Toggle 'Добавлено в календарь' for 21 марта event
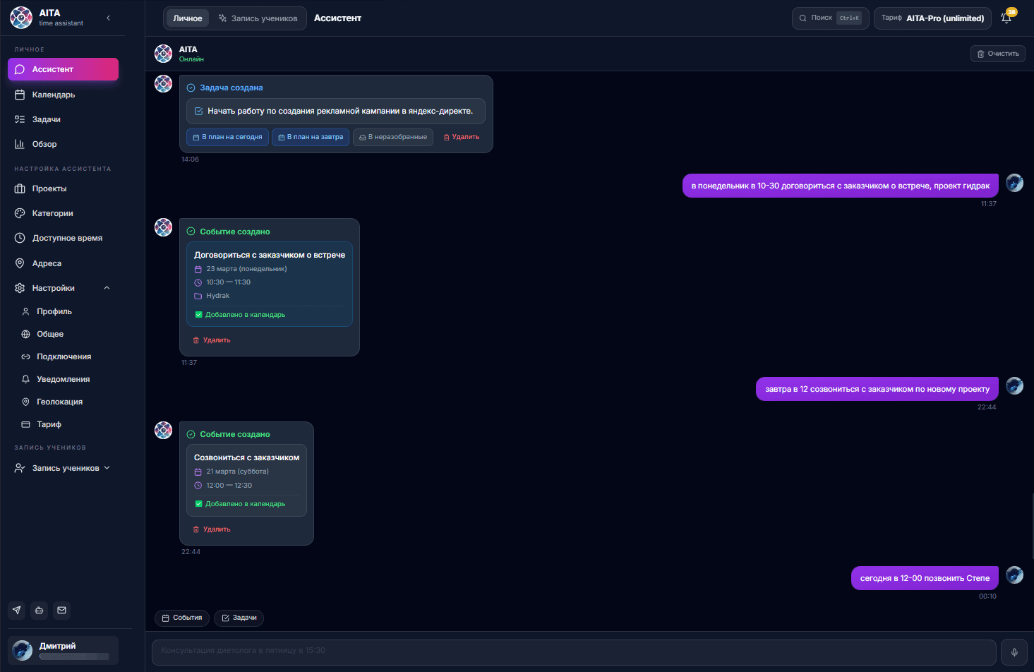1034x672 pixels. tap(198, 504)
